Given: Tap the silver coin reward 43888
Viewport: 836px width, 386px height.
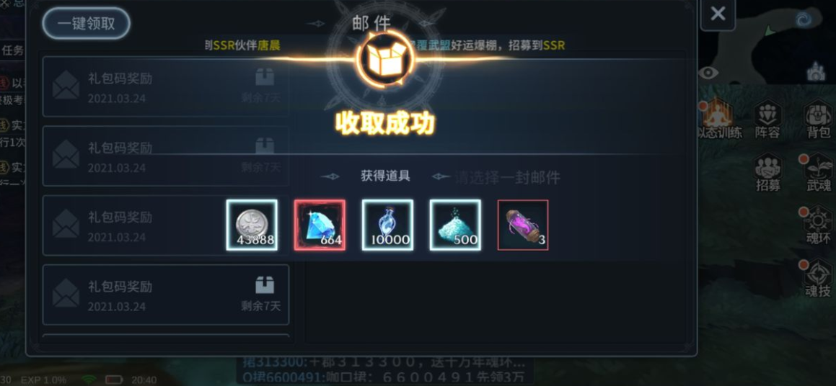Looking at the screenshot, I should tap(252, 225).
